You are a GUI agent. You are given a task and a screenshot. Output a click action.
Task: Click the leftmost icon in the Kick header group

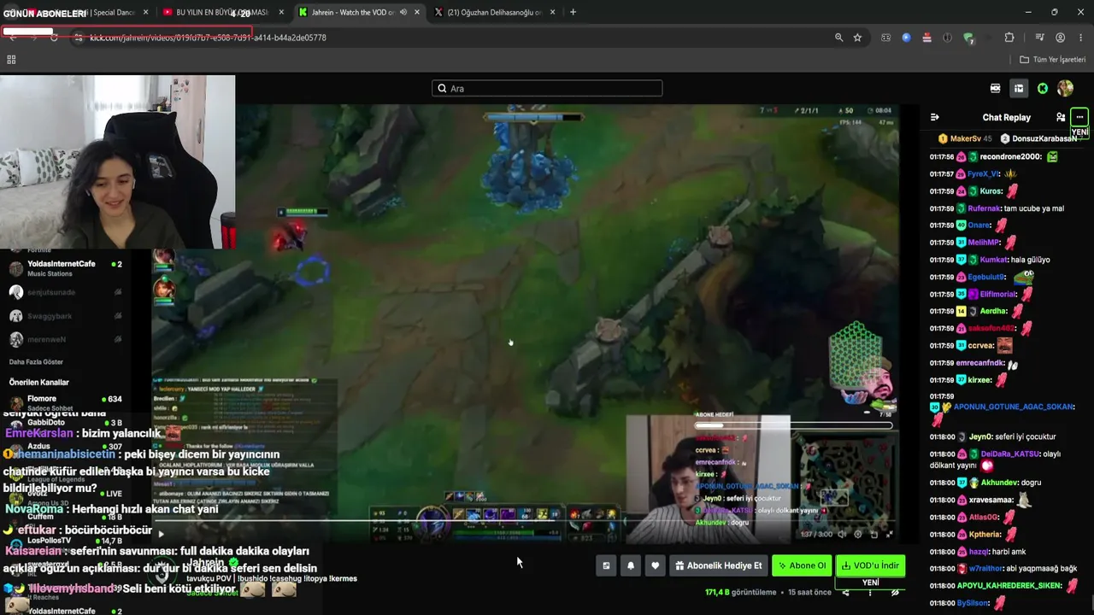[995, 88]
